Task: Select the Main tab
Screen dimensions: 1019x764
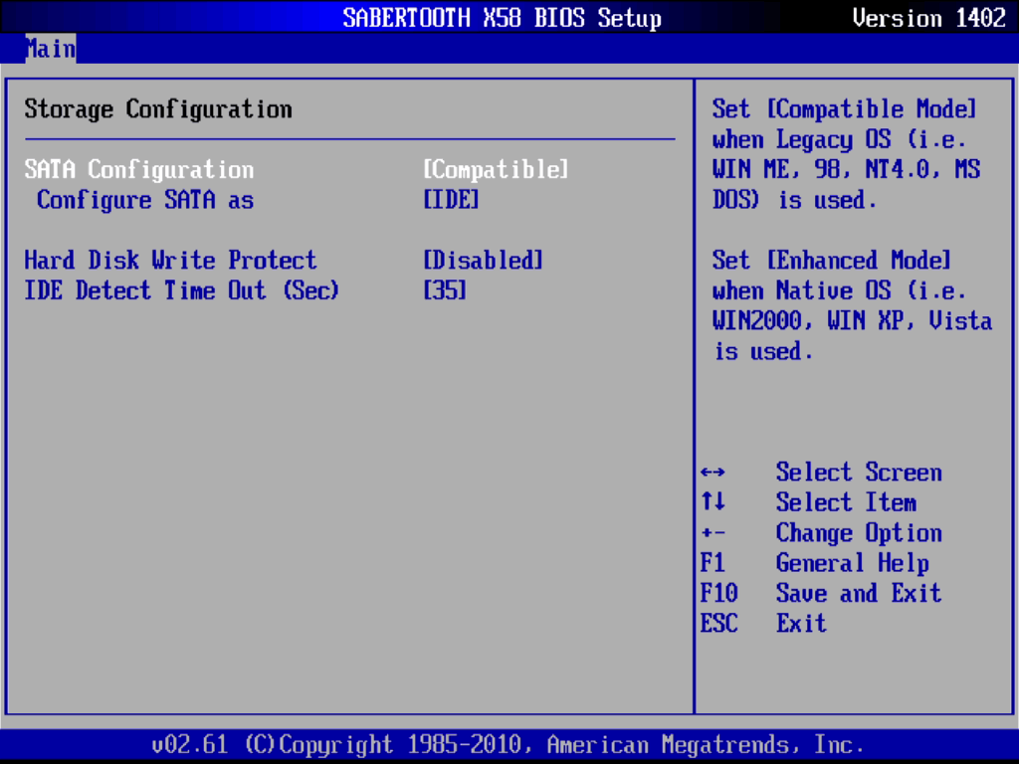Action: [51, 49]
